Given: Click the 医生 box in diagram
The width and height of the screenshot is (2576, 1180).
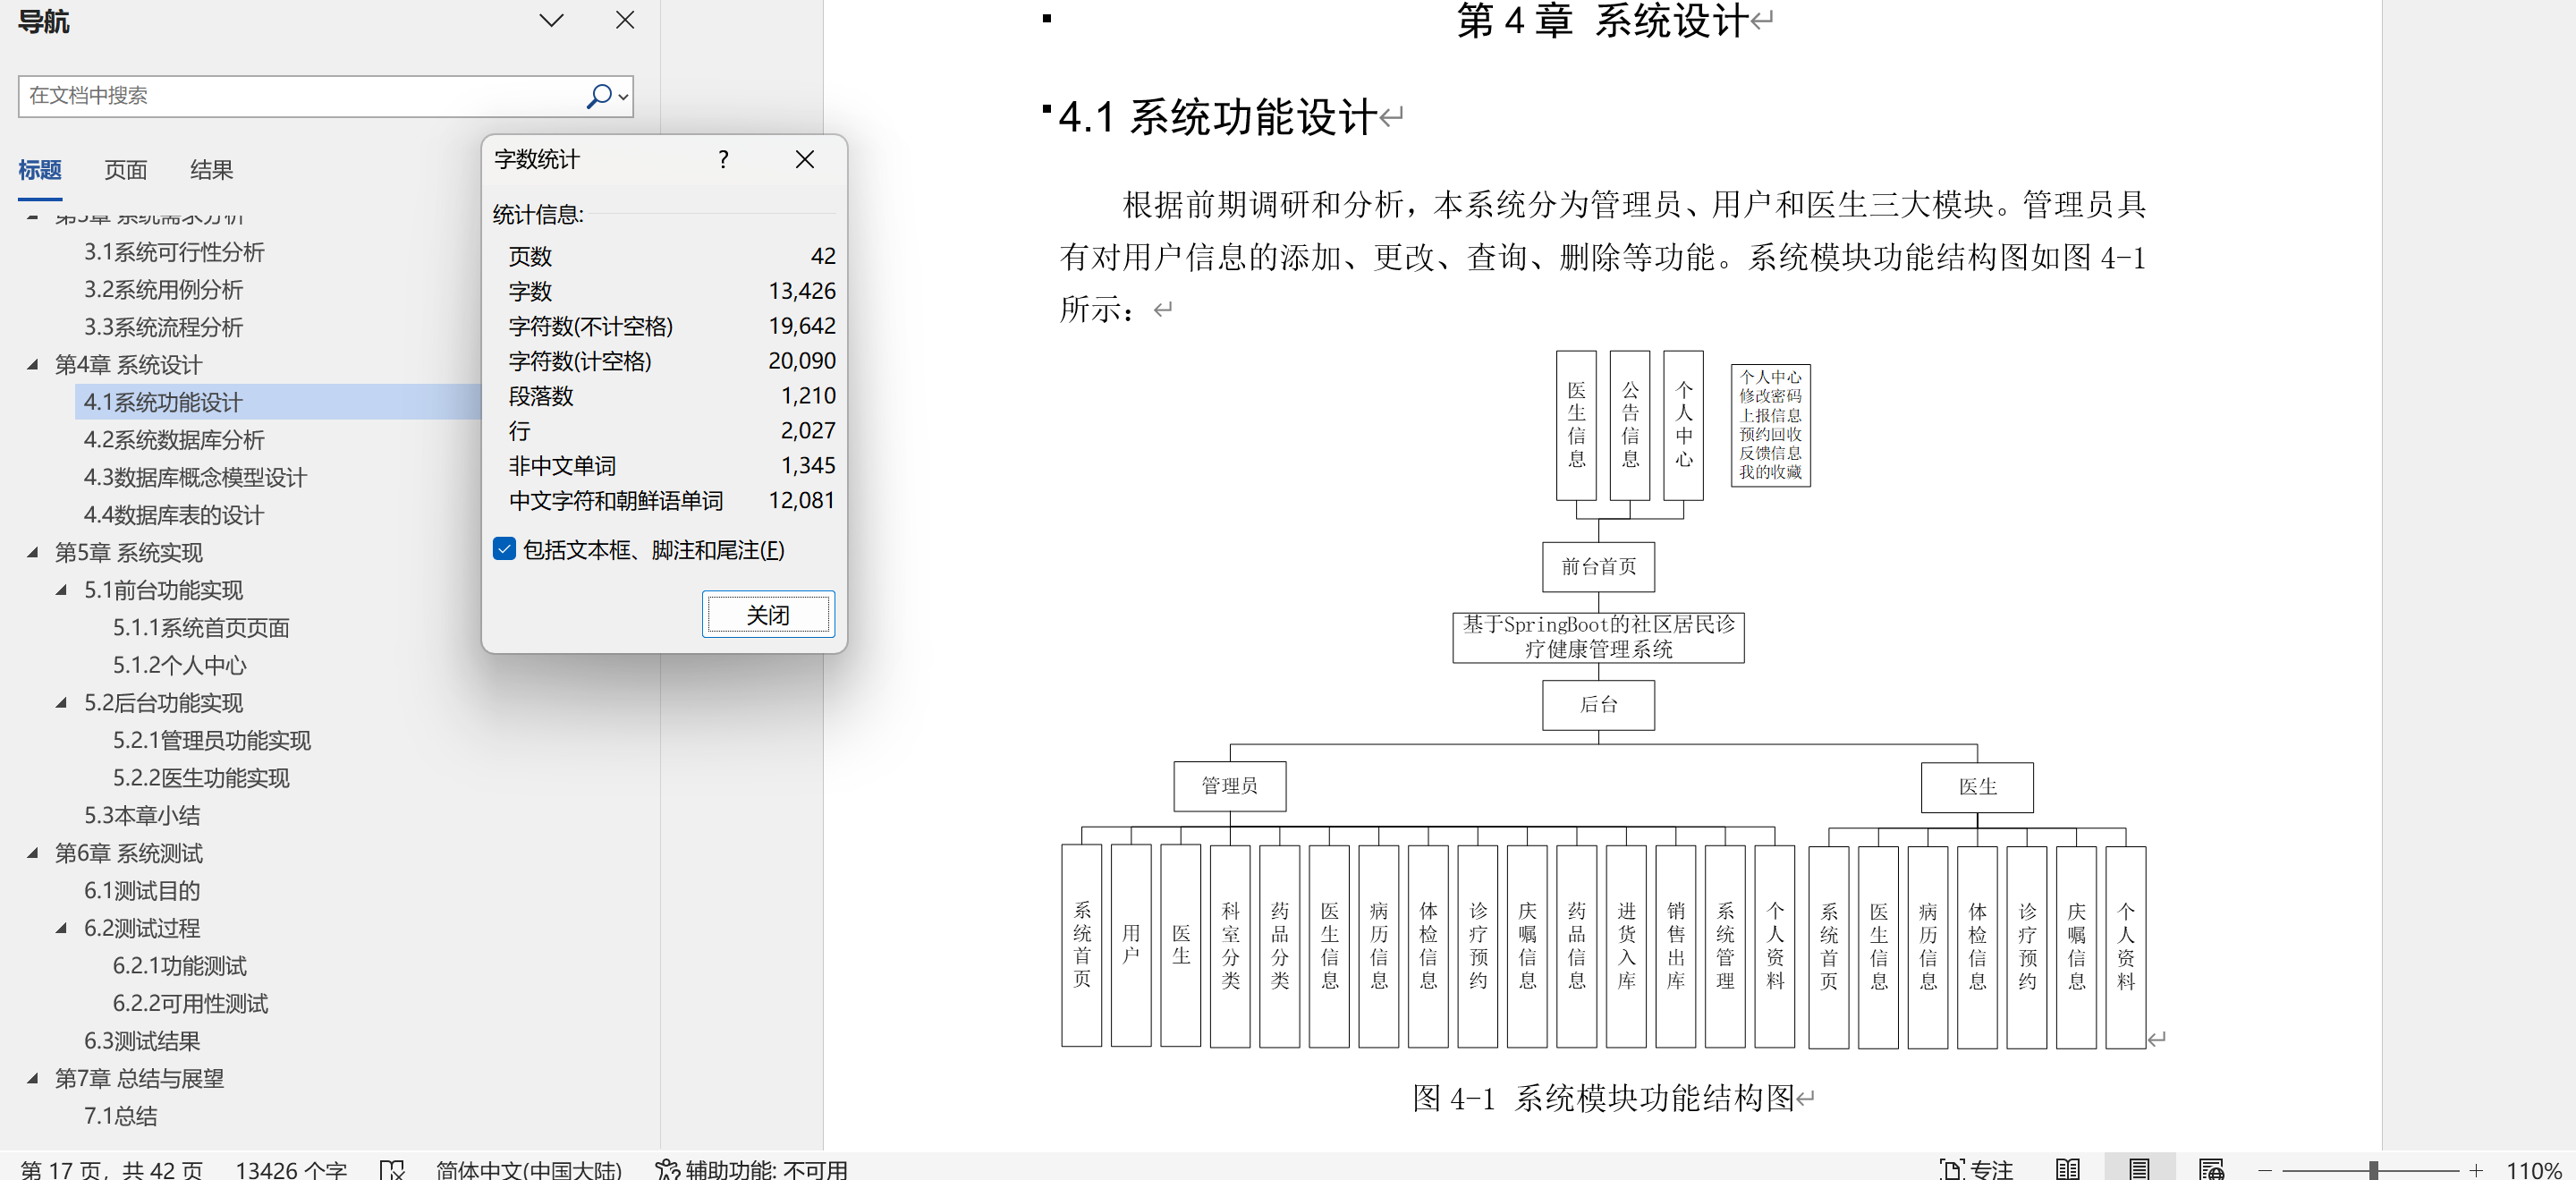Looking at the screenshot, I should click(1977, 787).
